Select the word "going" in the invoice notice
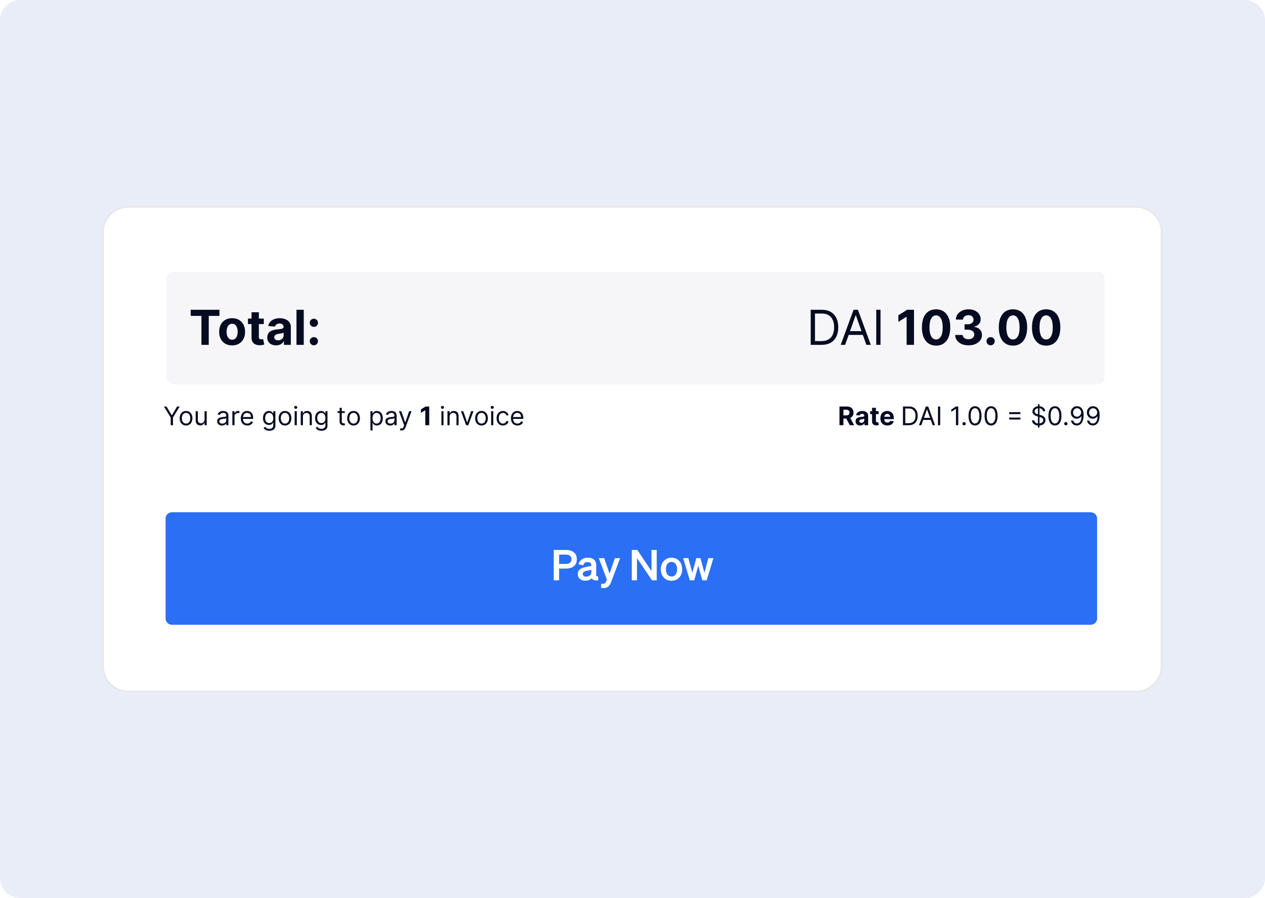The width and height of the screenshot is (1265, 898). [295, 417]
